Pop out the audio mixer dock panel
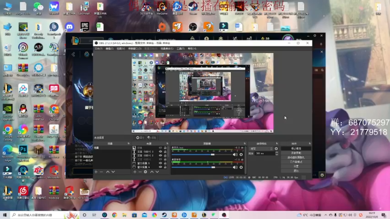The height and width of the screenshot is (219, 390). click(245, 144)
